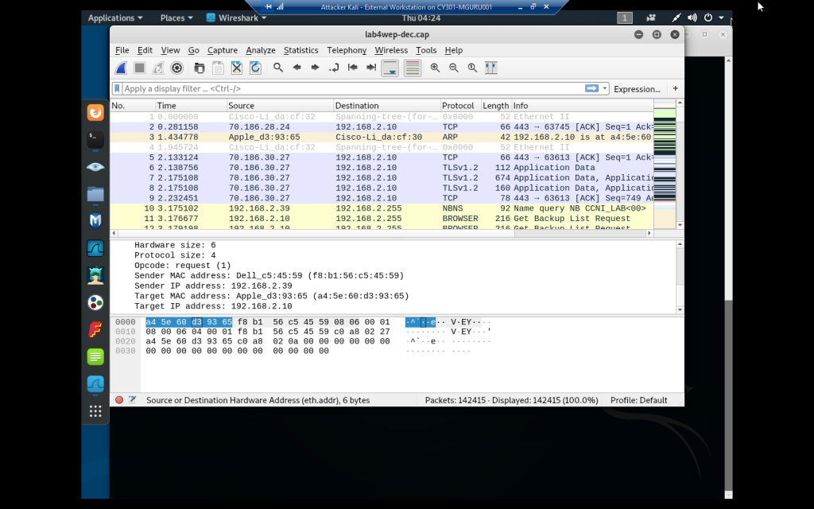Launch Metasploit from the dock
The width and height of the screenshot is (814, 509).
[95, 221]
